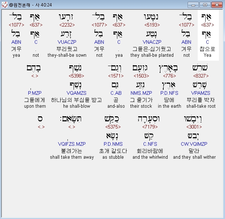Open Strong's number <5193>
The image size is (225, 219).
tap(152, 25)
